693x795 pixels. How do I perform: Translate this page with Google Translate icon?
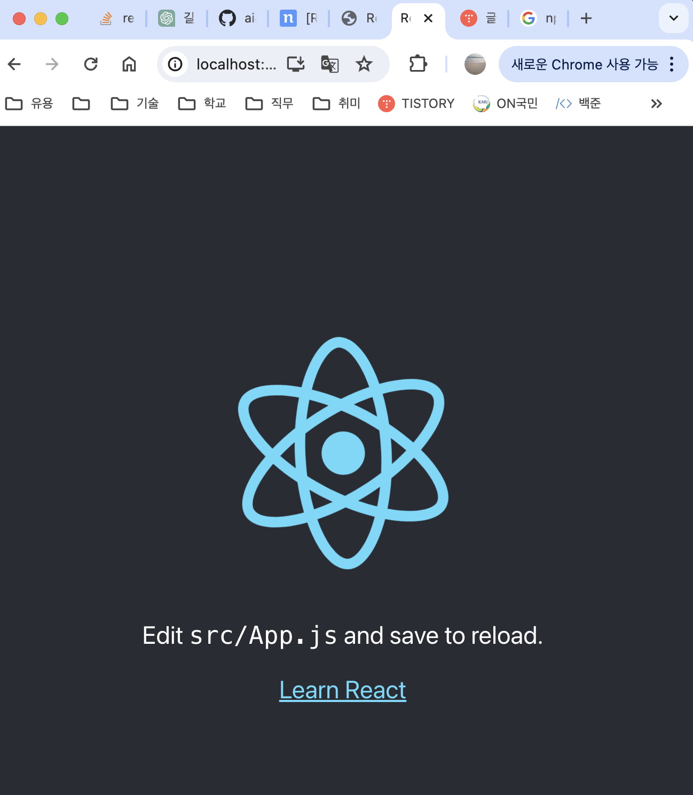[330, 64]
